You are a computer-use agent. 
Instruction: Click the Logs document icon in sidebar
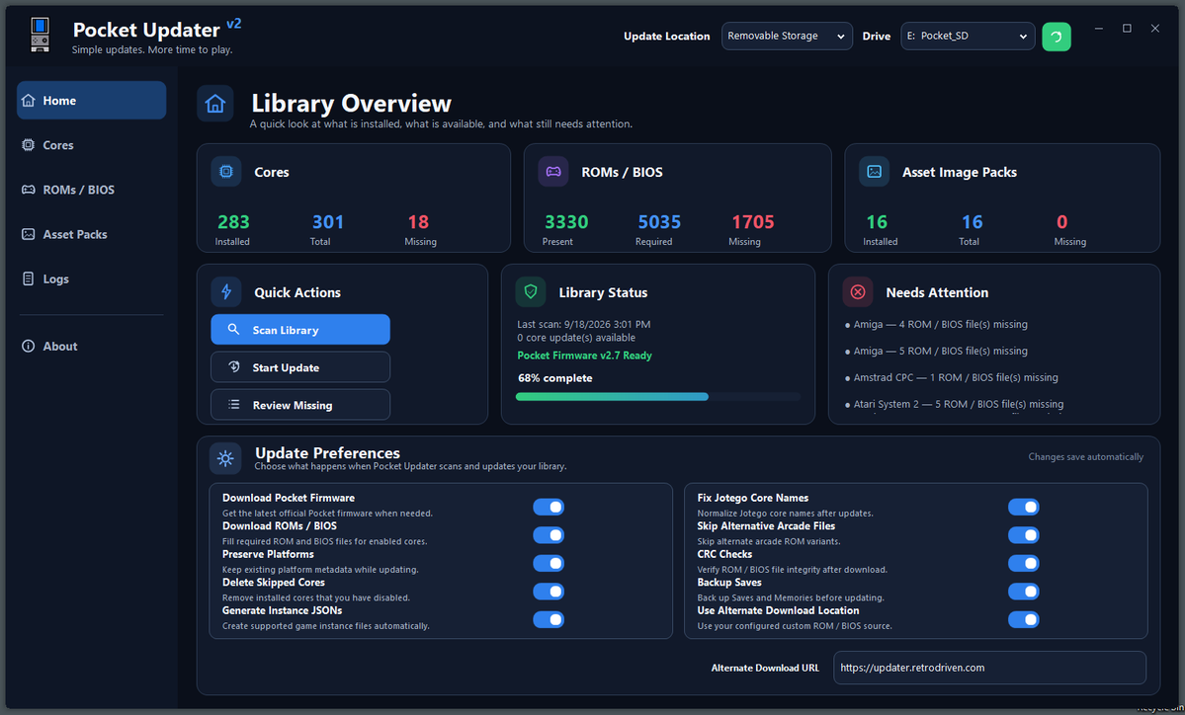click(29, 278)
